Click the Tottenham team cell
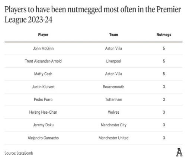 [x=113, y=100]
